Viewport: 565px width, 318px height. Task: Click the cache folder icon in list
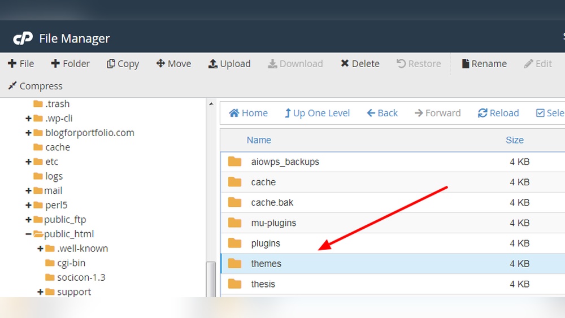coord(234,182)
